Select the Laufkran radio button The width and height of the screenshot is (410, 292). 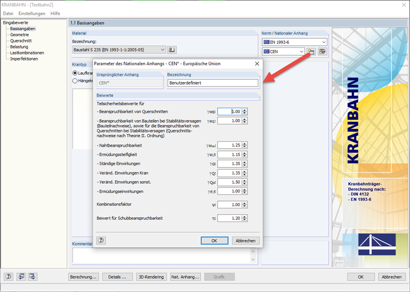click(x=75, y=73)
